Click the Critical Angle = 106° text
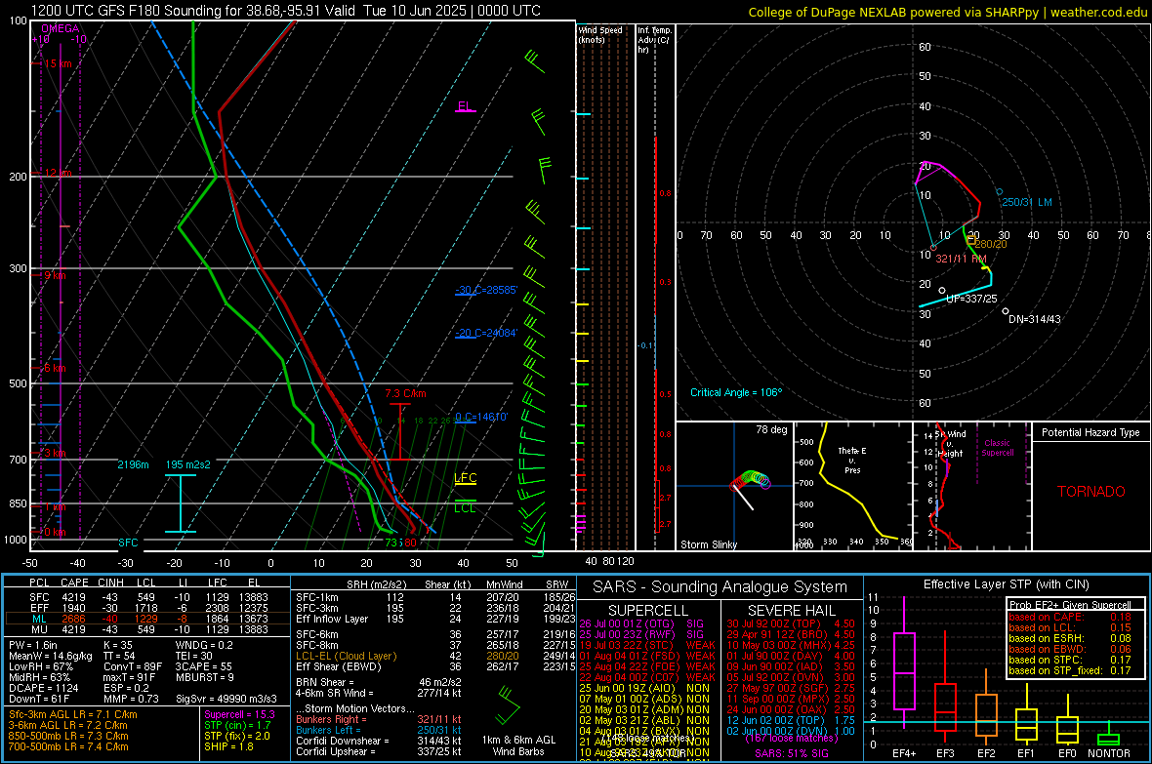The image size is (1152, 764). point(736,392)
